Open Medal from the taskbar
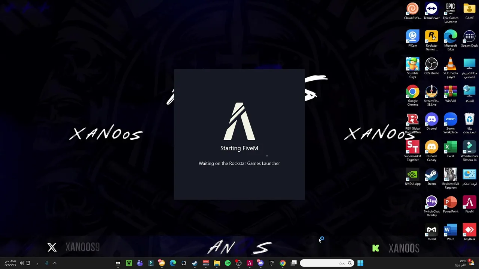 [118, 263]
